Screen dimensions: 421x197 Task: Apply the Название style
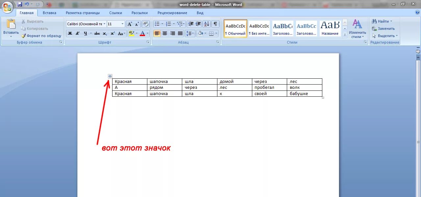pyautogui.click(x=330, y=29)
